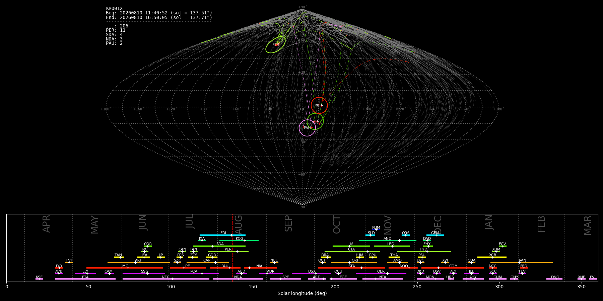Image resolution: width=603 pixels, height=301 pixels.
Task: Select the green SDA radiant circle
Action: pyautogui.click(x=315, y=121)
